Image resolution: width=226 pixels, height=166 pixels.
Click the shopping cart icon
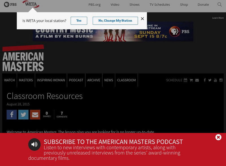[x=191, y=80]
